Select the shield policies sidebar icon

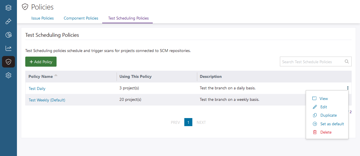(x=8, y=62)
